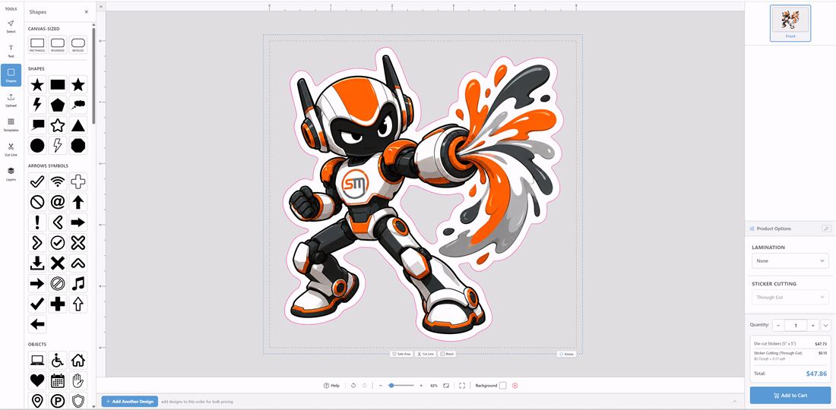Open the Upload tool
Image resolution: width=836 pixels, height=410 pixels.
11,100
